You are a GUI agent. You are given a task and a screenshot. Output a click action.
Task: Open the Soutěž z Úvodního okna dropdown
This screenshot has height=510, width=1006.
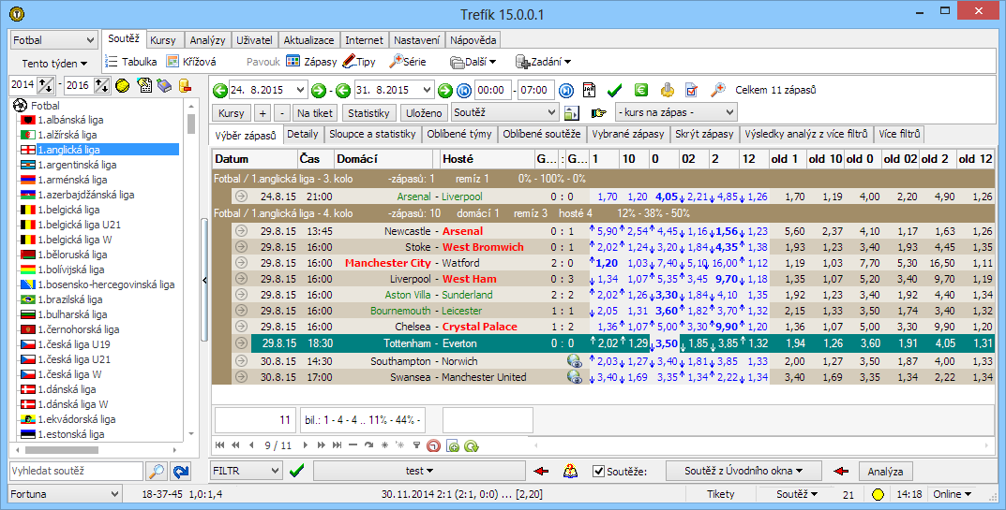(743, 471)
